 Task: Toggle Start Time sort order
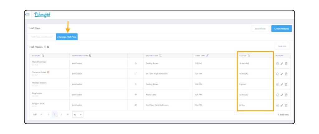click(207, 55)
